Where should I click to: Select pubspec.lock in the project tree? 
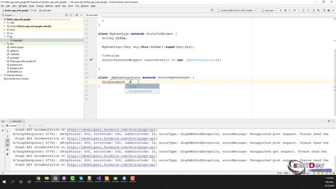pos(16,65)
